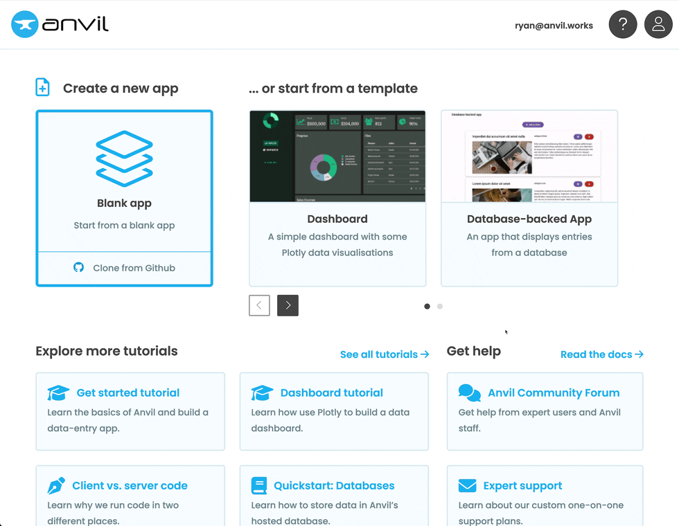The image size is (679, 526).
Task: Click the Community Forum chat bubbles icon
Action: click(470, 393)
